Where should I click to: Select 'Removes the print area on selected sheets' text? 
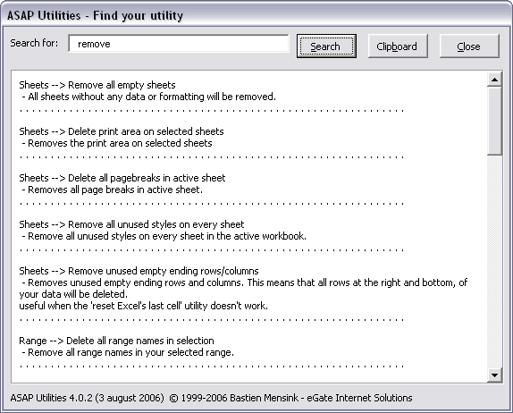(x=117, y=143)
